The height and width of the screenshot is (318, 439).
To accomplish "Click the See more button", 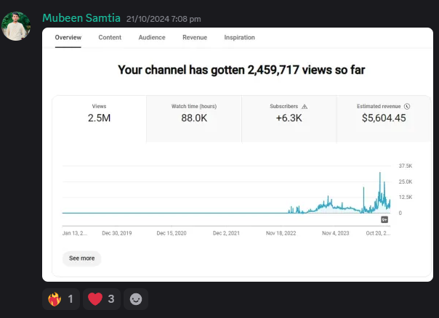I will point(81,258).
